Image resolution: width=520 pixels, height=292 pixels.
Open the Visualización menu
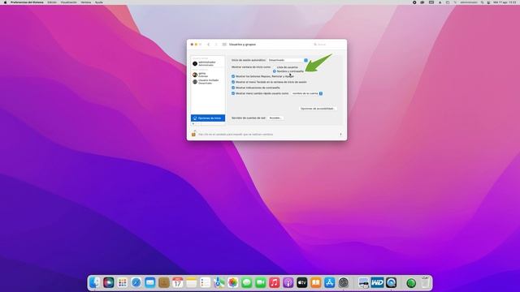pos(68,2)
